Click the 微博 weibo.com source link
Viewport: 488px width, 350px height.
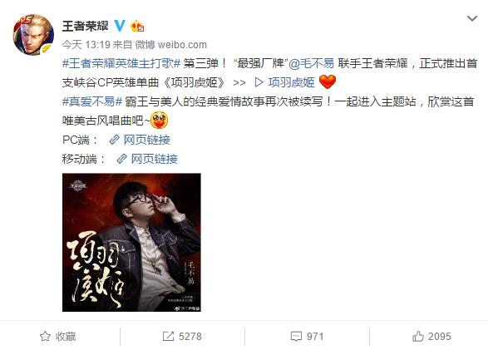[171, 45]
